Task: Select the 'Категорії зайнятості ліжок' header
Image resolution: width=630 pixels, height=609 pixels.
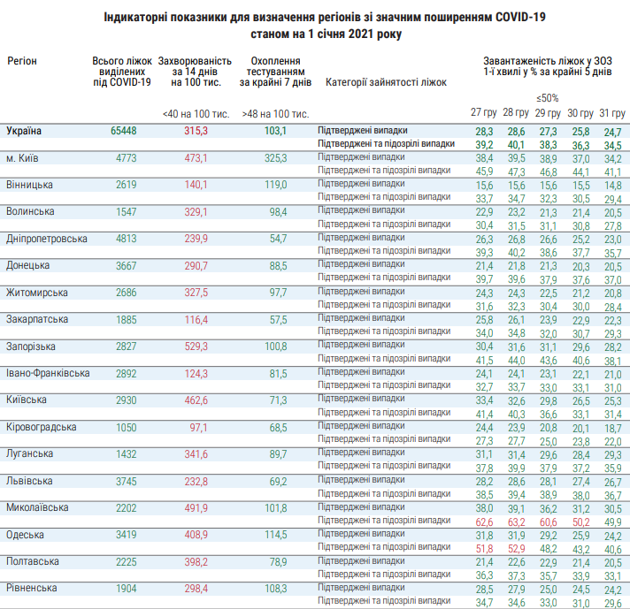Action: coord(386,82)
